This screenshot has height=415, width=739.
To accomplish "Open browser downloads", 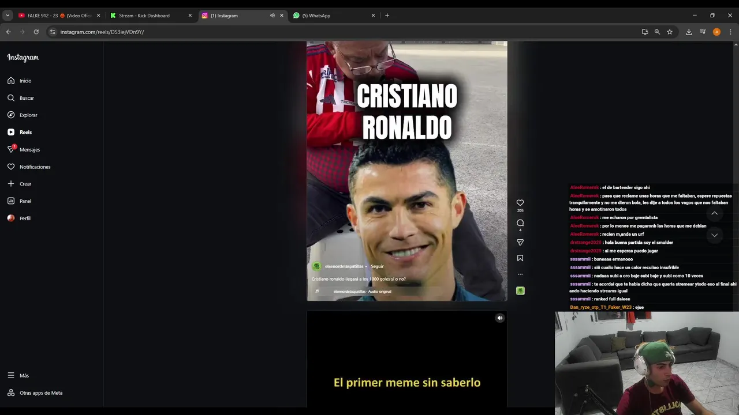I will 689,32.
